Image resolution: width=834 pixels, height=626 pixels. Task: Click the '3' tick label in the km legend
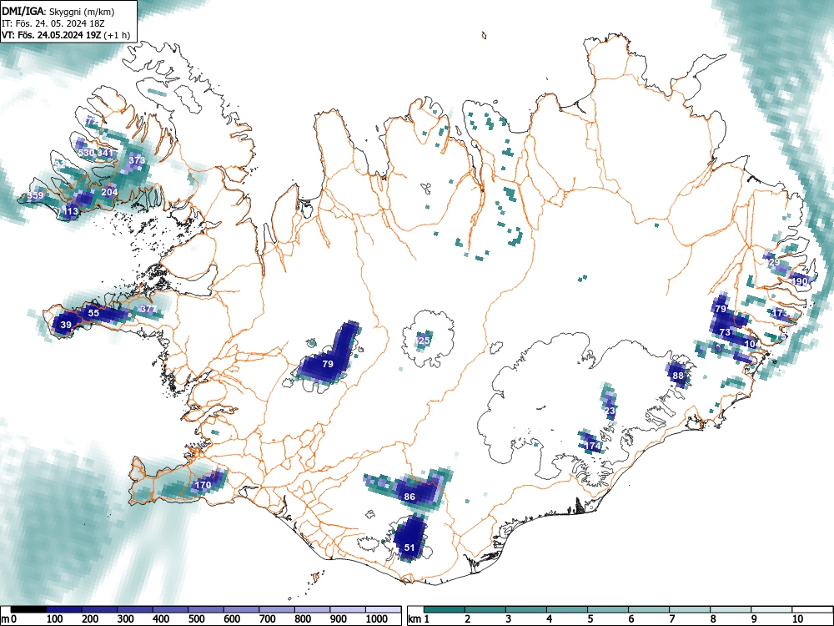(509, 619)
